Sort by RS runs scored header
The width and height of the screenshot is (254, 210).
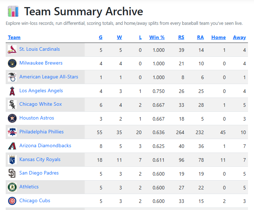181,38
